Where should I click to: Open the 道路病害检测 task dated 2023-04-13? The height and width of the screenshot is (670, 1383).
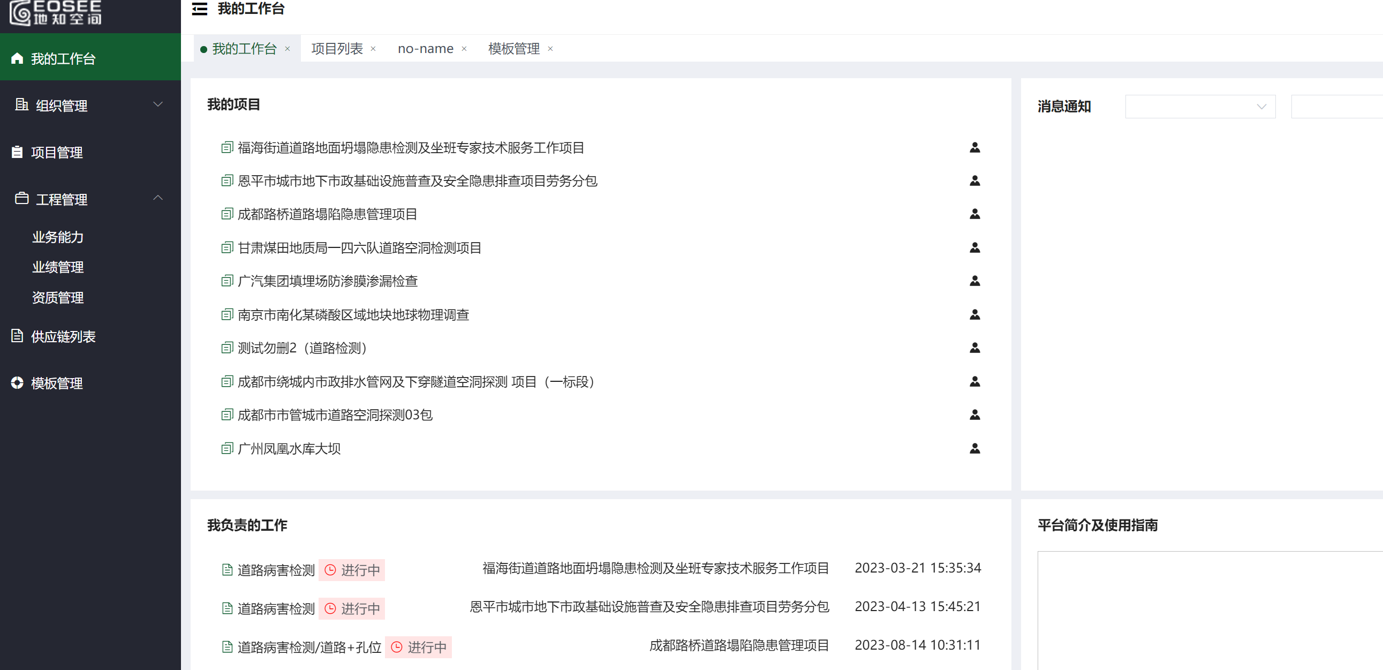click(x=276, y=609)
